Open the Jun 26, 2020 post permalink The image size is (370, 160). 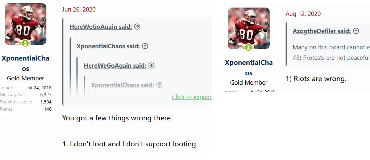79,9
